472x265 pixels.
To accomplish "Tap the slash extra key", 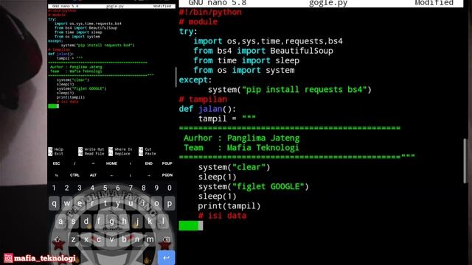I will click(x=74, y=163).
